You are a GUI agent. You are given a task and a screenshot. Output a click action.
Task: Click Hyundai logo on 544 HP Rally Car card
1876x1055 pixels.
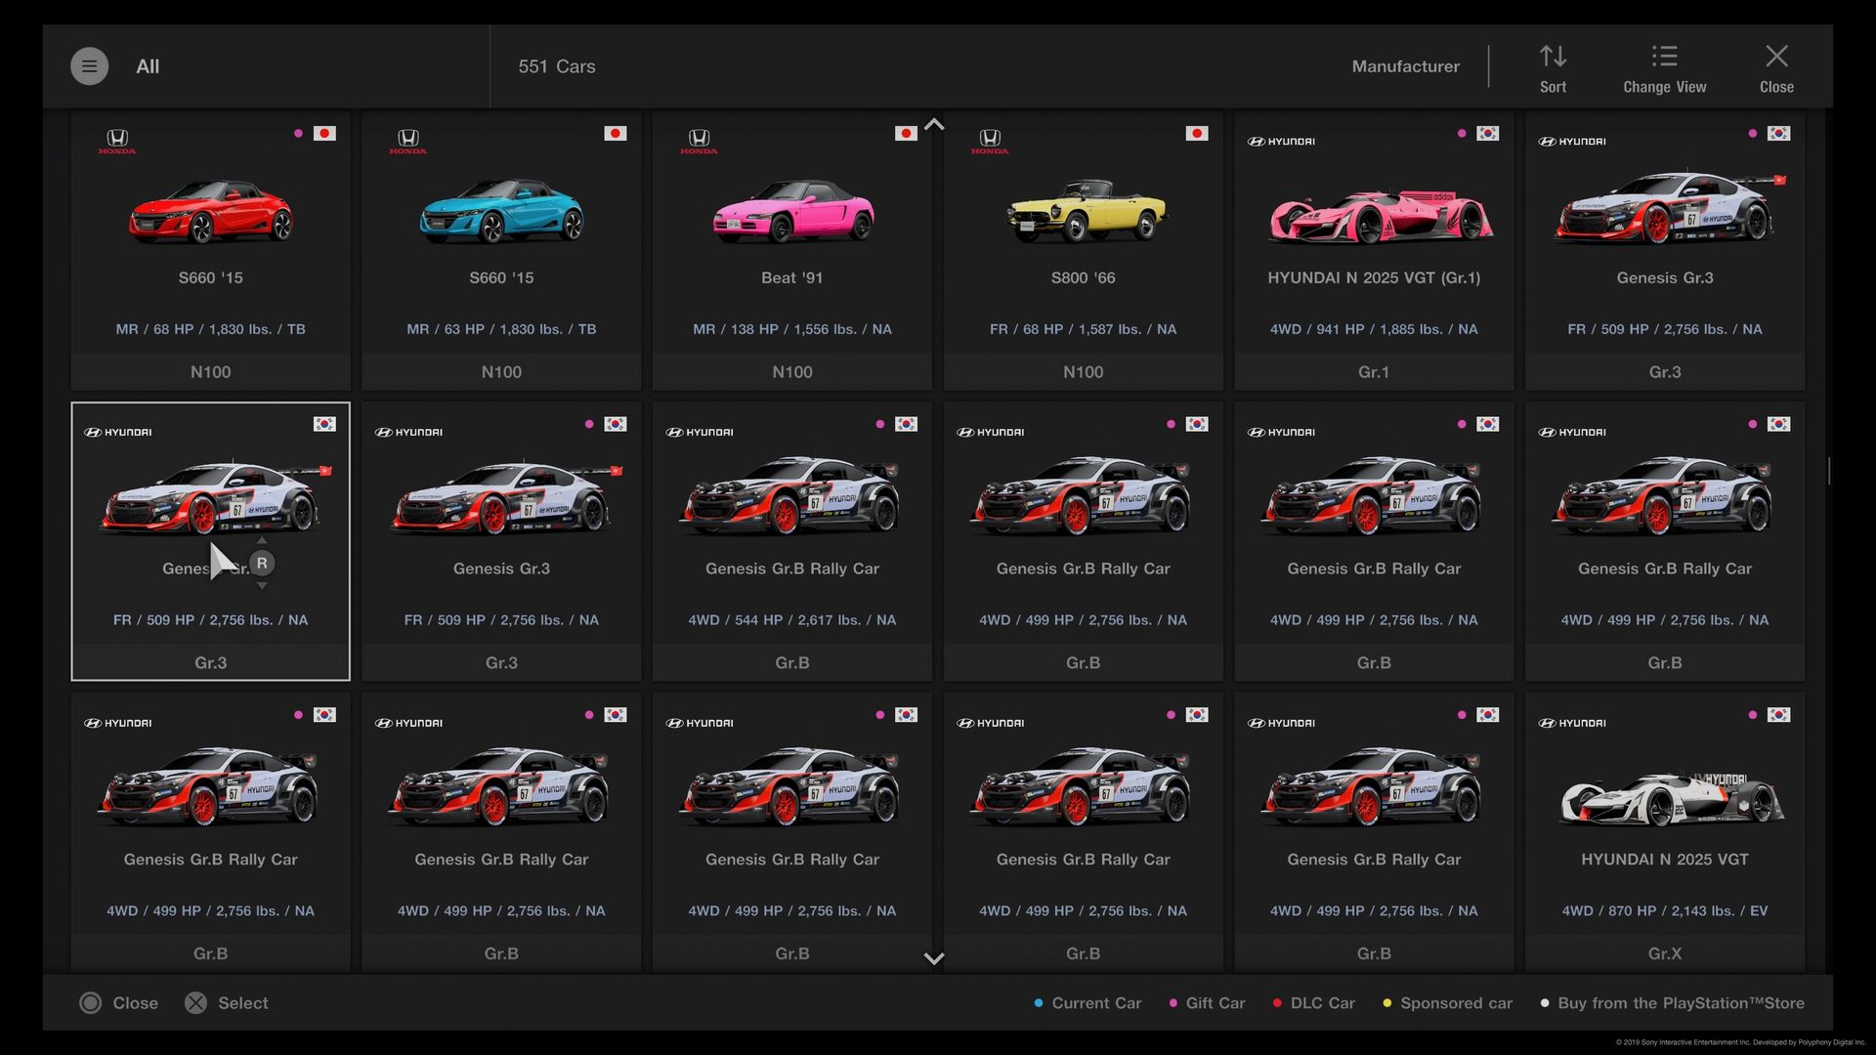(700, 432)
